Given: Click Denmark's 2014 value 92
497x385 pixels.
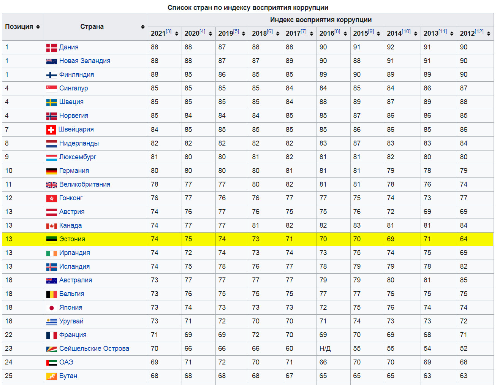Looking at the screenshot, I should click(391, 47).
